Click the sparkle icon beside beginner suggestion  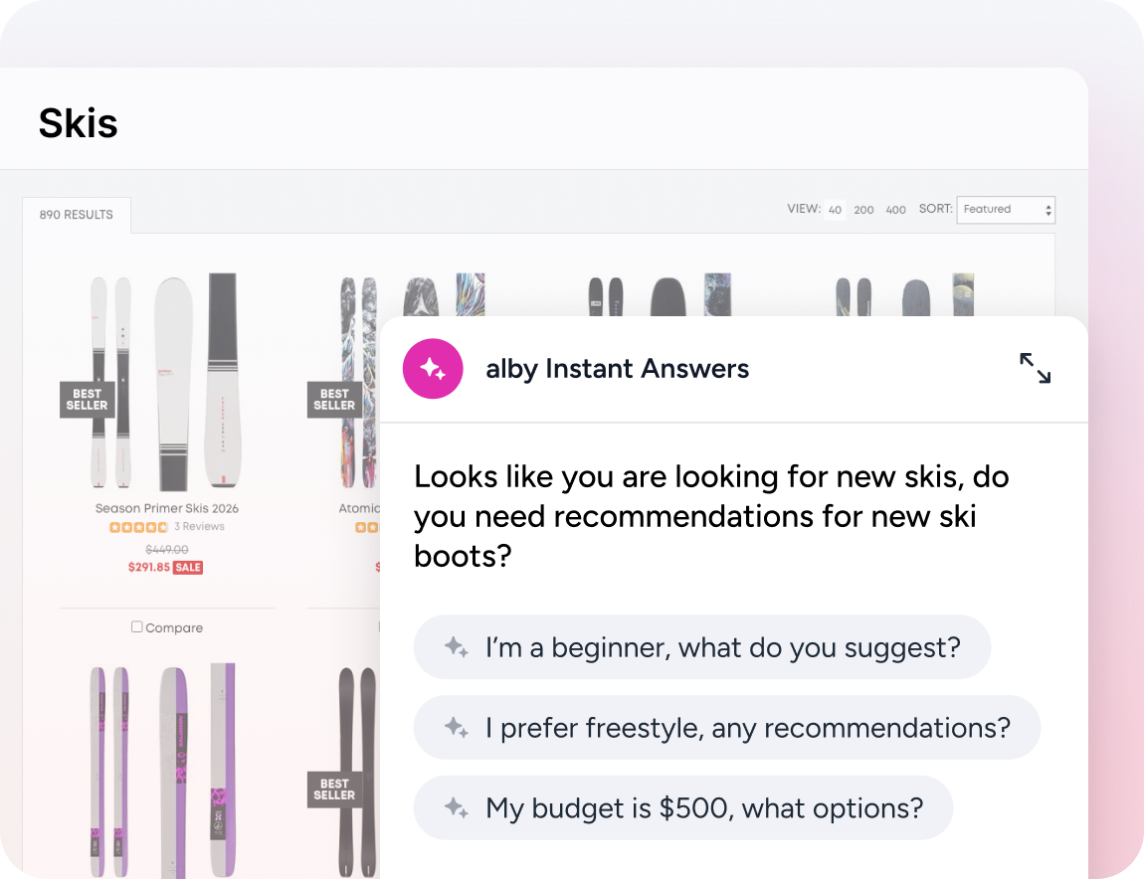(x=457, y=647)
